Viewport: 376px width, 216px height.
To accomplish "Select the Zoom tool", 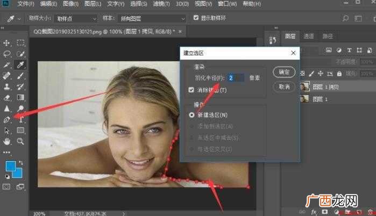I will pyautogui.click(x=20, y=141).
